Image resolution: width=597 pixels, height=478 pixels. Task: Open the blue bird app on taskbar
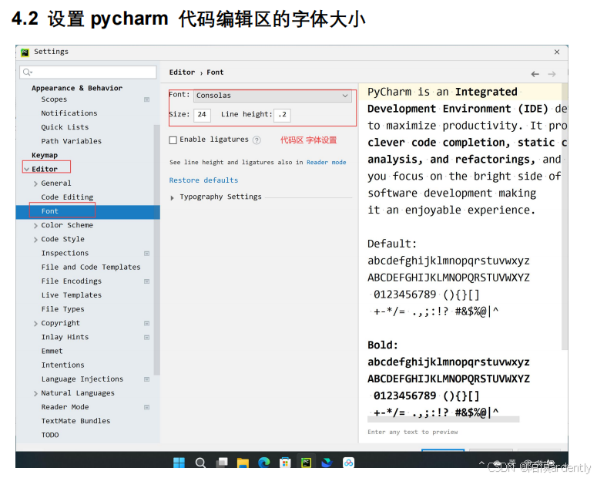pos(327,463)
